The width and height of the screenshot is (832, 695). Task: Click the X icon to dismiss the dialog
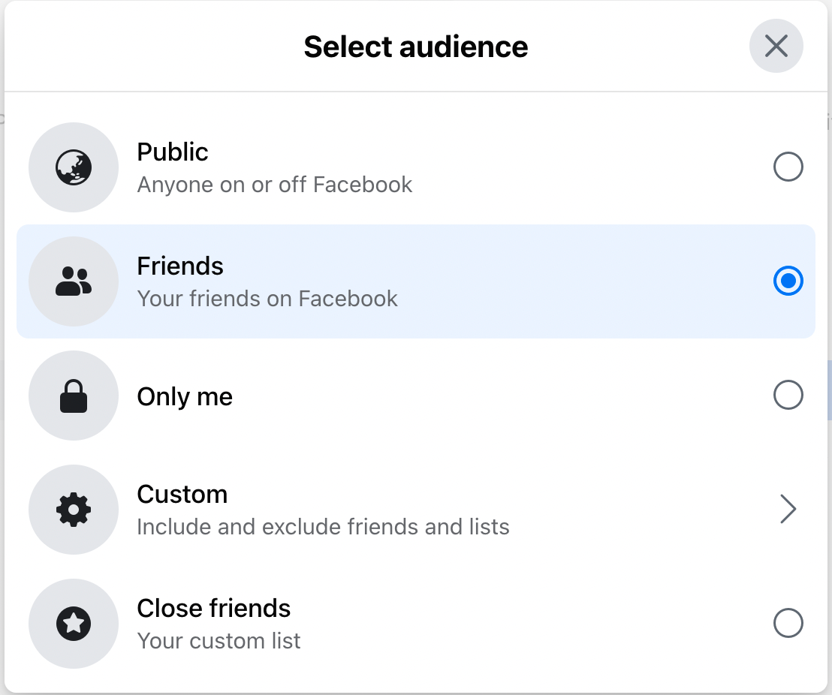pyautogui.click(x=776, y=46)
